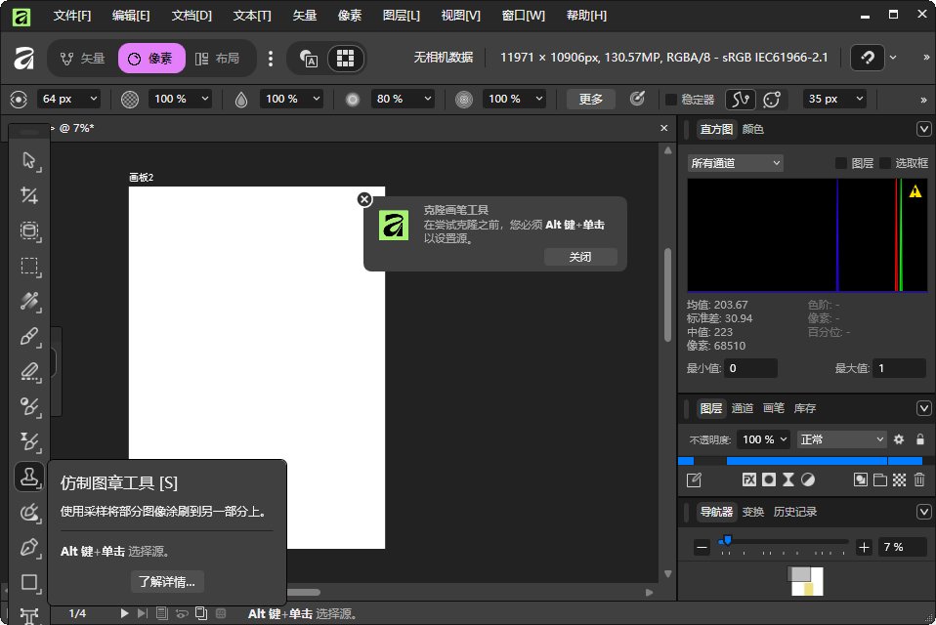The image size is (936, 625).
Task: Click the live filter hourglass icon
Action: point(788,480)
